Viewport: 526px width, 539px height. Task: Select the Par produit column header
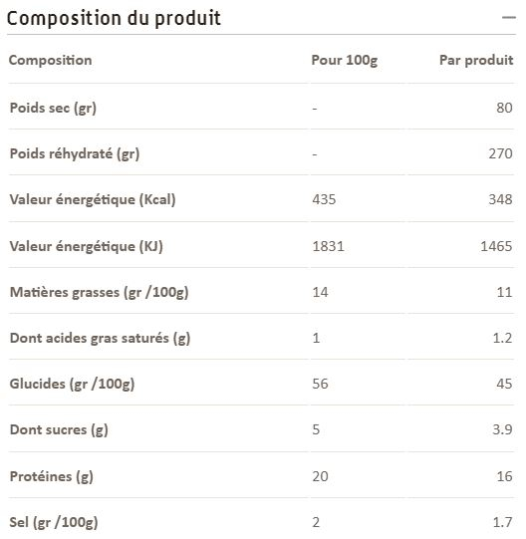pos(476,61)
